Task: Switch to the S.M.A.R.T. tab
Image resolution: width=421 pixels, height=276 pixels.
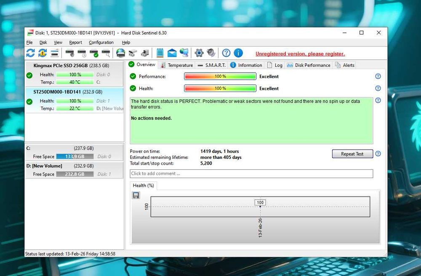Action: (212, 65)
